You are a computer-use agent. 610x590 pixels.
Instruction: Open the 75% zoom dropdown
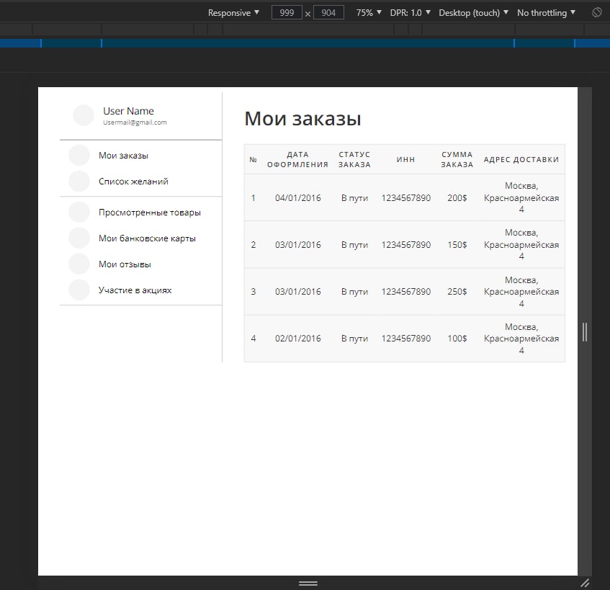[x=369, y=13]
